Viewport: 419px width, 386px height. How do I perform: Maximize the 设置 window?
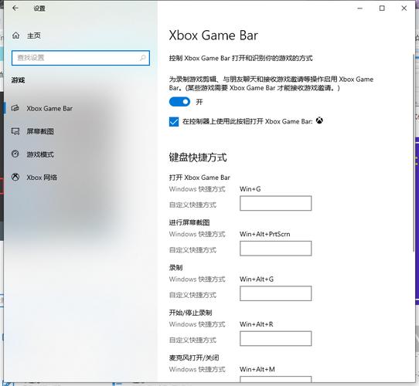tap(382, 8)
